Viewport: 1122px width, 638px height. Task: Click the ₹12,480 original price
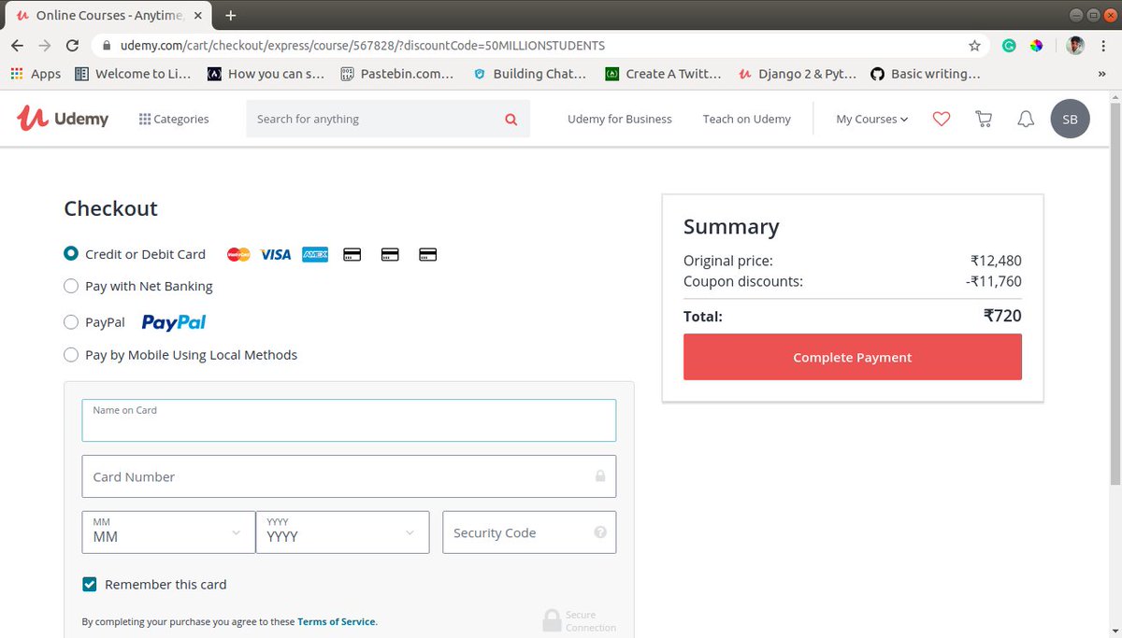(997, 261)
